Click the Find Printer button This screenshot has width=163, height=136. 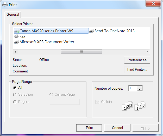[137, 70]
